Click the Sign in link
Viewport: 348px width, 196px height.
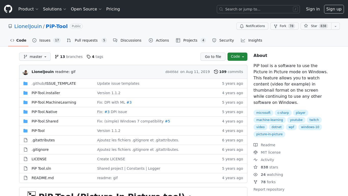click(x=313, y=9)
